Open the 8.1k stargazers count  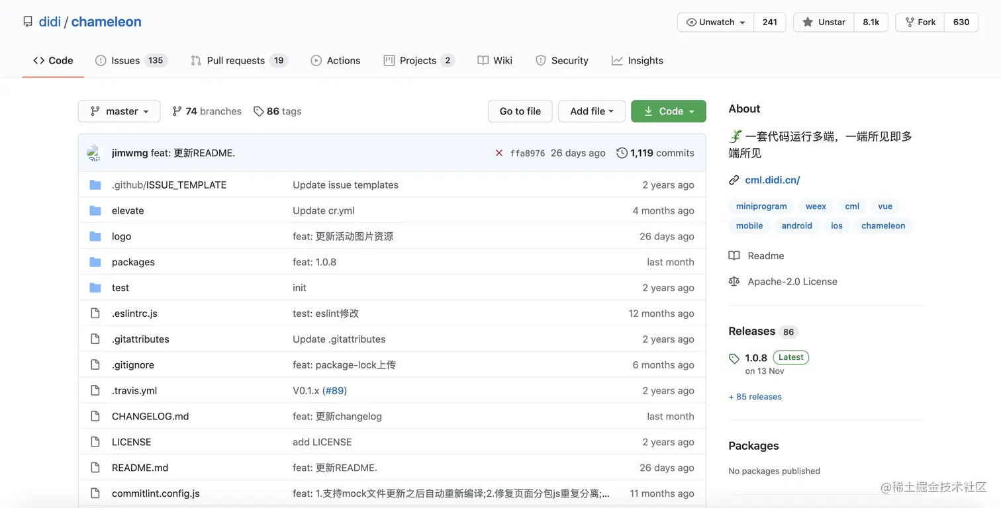pyautogui.click(x=871, y=22)
